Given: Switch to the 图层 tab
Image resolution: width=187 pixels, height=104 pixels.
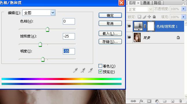Looking at the screenshot, I should tap(133, 3).
